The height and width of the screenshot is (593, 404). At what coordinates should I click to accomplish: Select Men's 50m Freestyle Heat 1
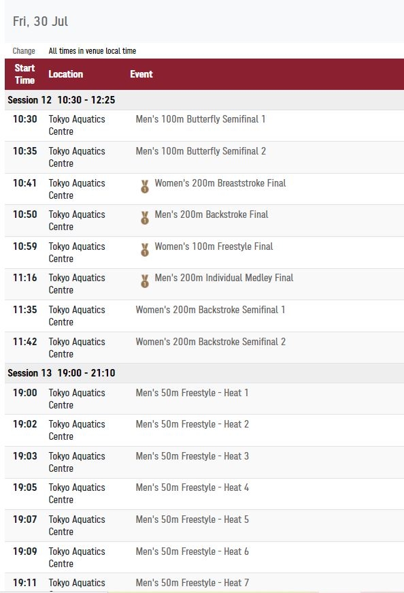tap(192, 393)
